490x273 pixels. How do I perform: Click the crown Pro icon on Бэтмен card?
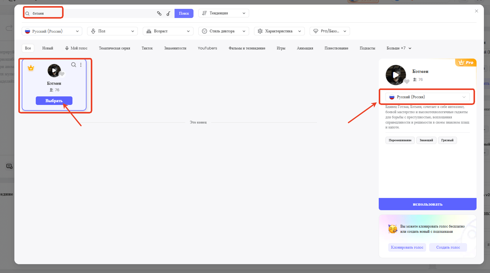coord(31,68)
